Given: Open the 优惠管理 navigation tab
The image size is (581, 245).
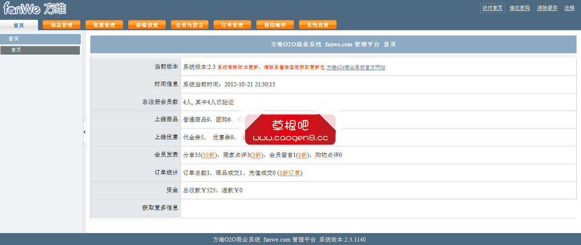Looking at the screenshot, I should pos(105,24).
